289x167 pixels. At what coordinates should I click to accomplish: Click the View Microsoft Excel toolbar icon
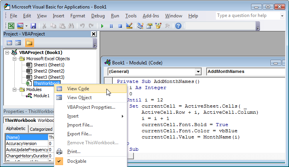coord(11,26)
